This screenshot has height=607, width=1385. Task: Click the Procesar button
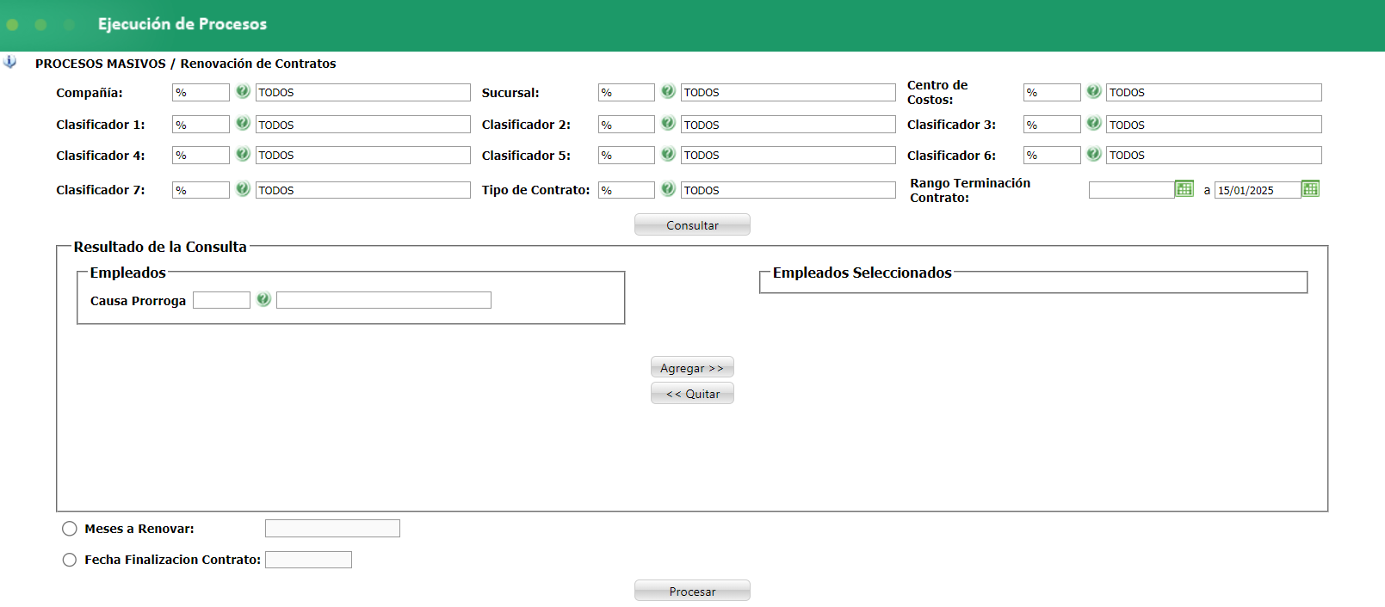(x=692, y=591)
